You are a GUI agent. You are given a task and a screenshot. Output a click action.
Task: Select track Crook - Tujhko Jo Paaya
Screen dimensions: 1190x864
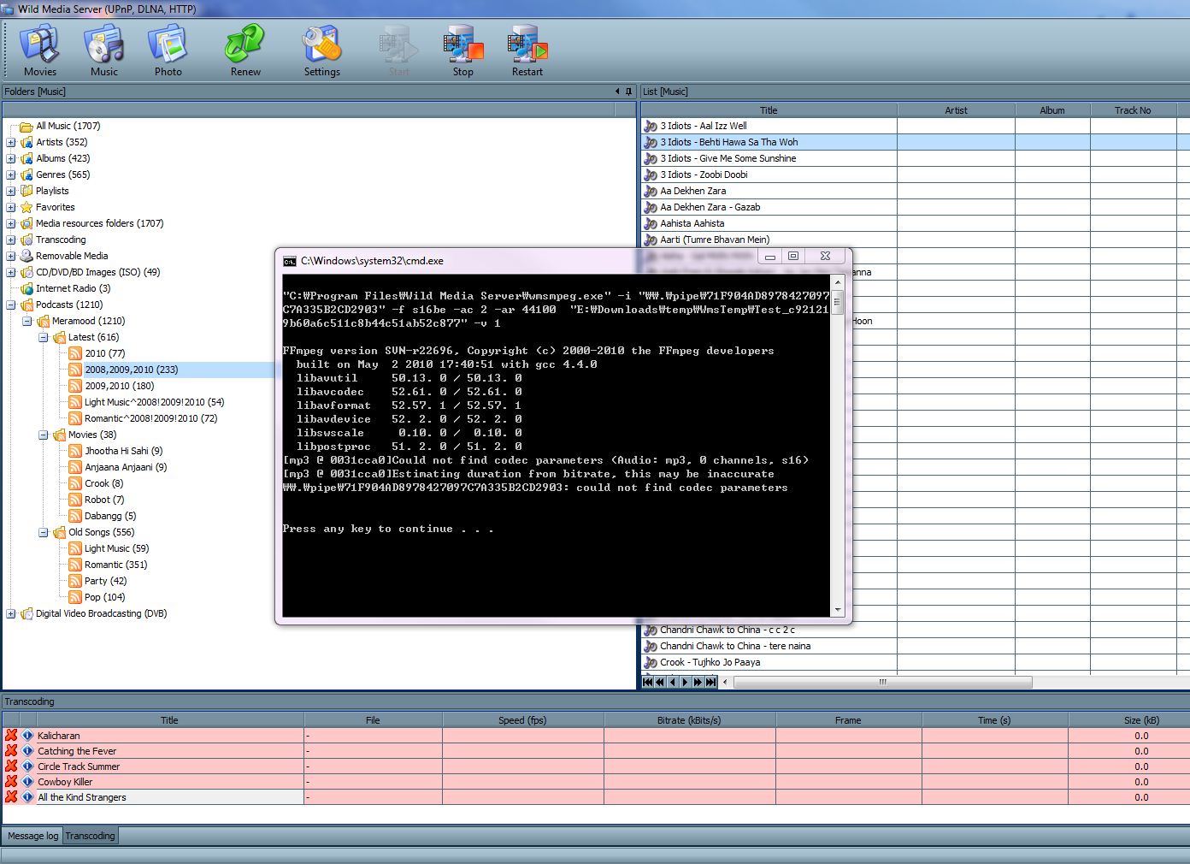point(710,662)
